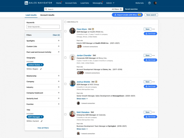Remove the SDR Manager title filter
Image resolution: width=184 pixels, height=138 pixels.
tap(42, 117)
